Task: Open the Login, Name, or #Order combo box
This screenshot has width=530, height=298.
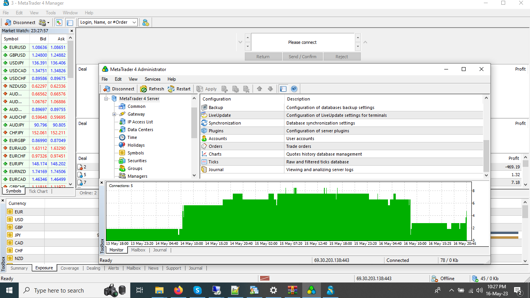Action: 108,22
